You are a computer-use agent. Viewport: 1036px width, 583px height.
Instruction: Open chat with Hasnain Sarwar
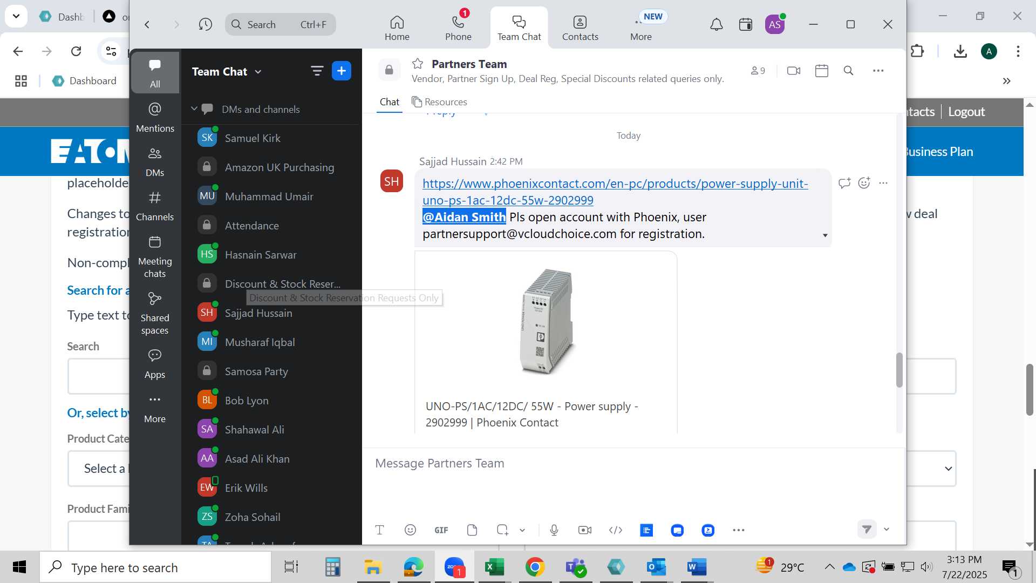click(x=270, y=255)
